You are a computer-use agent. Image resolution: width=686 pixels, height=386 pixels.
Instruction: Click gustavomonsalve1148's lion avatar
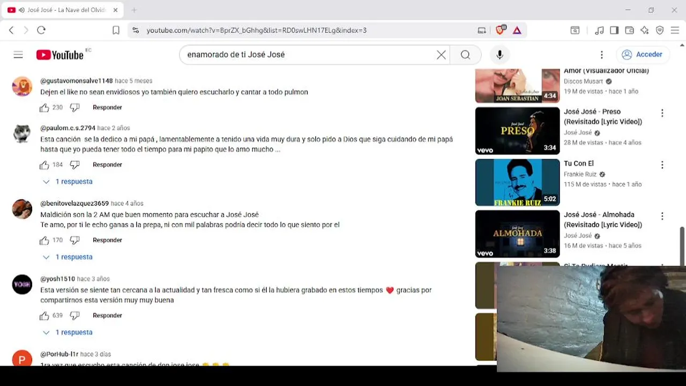pyautogui.click(x=22, y=86)
